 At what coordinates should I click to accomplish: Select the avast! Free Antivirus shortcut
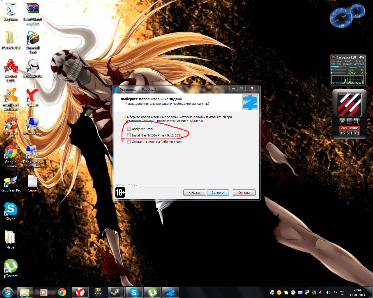[x=11, y=99]
